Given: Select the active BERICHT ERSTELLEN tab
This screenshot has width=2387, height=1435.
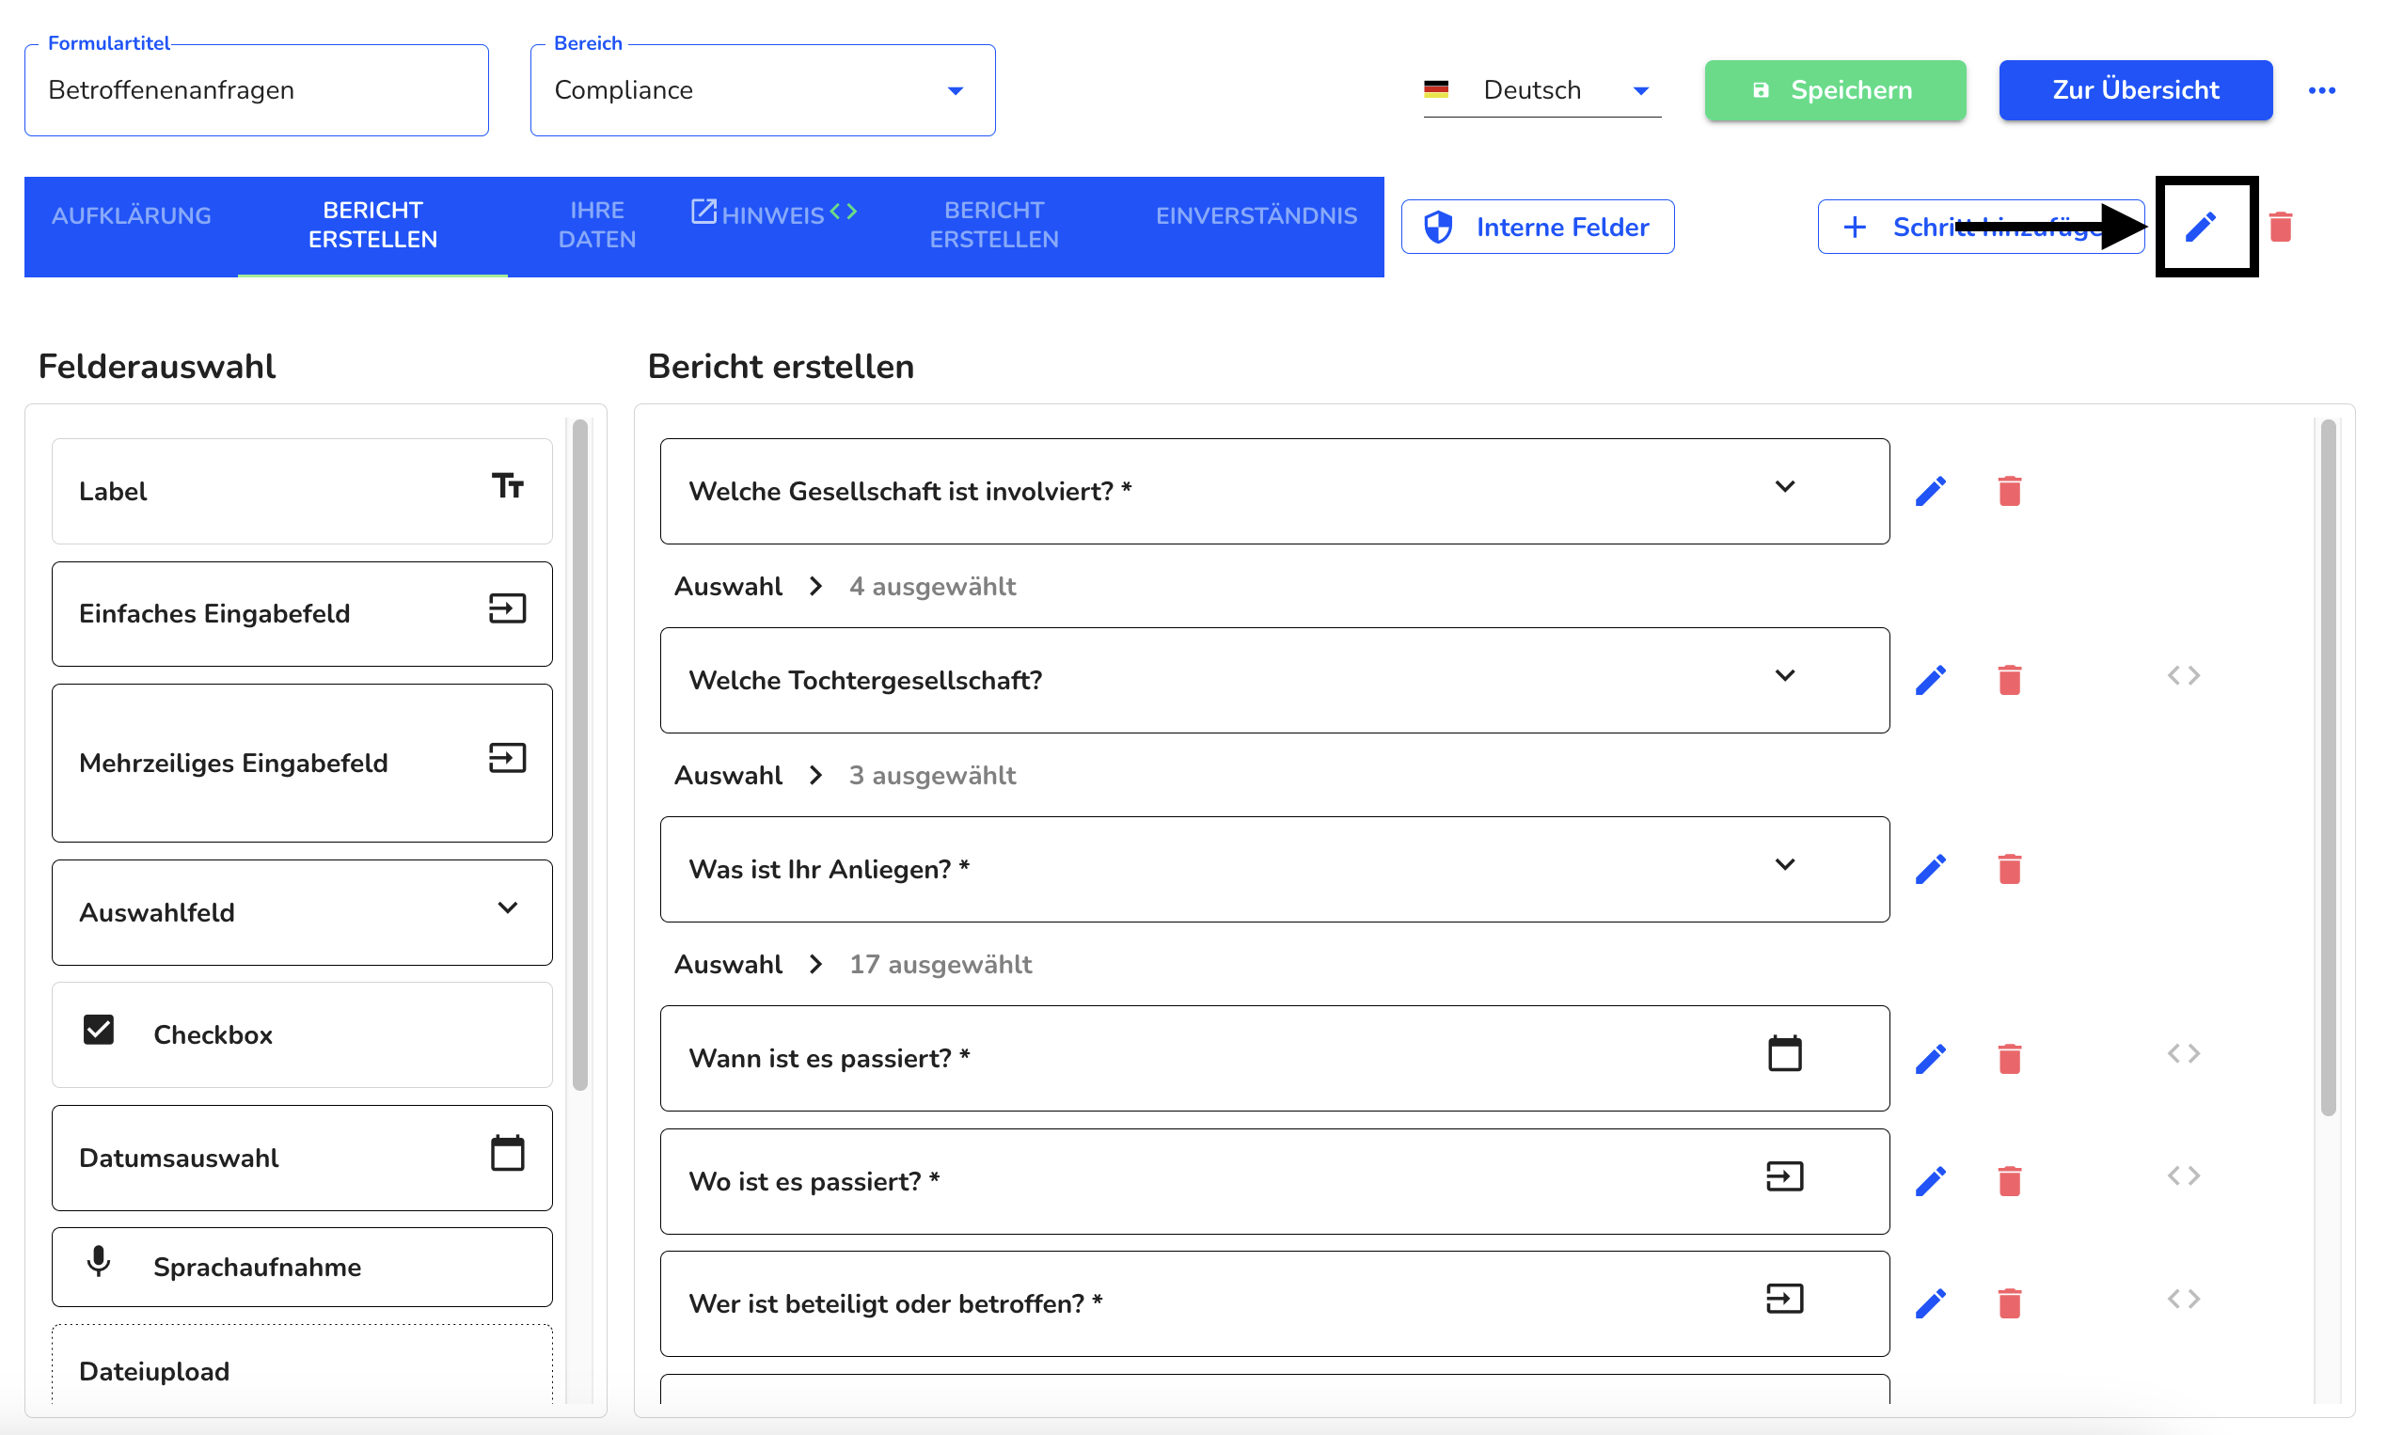Looking at the screenshot, I should pyautogui.click(x=372, y=226).
